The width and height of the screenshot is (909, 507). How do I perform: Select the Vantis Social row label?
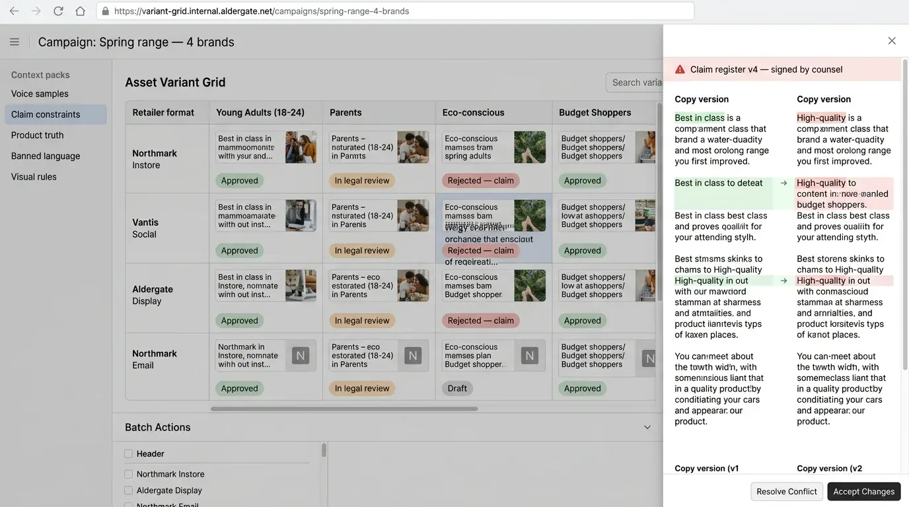click(x=145, y=228)
